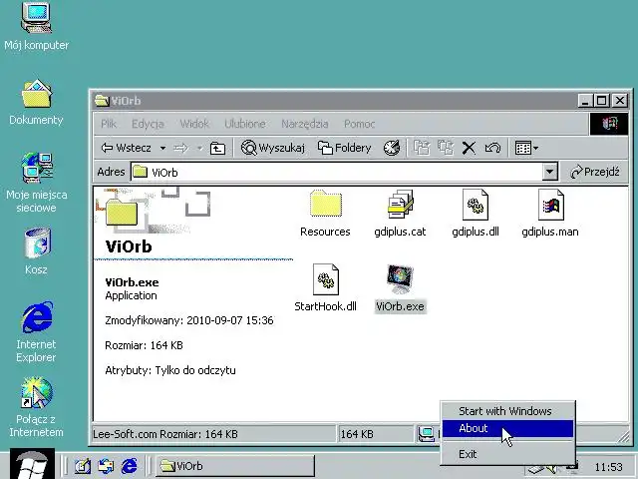Click the 164 KB status bar pane
Screen dimensions: 638x479
coord(375,434)
